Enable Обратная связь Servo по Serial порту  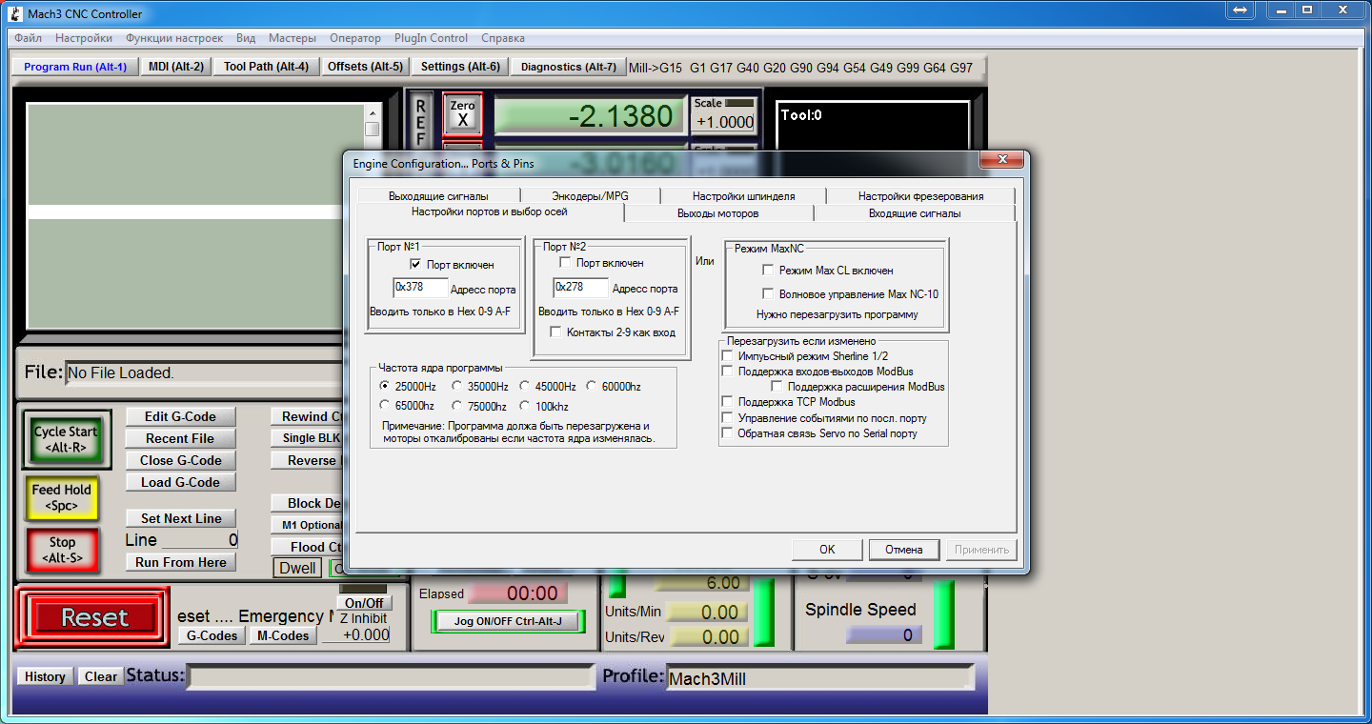coord(728,433)
